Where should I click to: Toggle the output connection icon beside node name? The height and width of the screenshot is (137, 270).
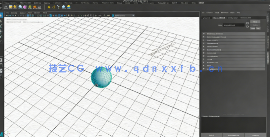[248, 27]
